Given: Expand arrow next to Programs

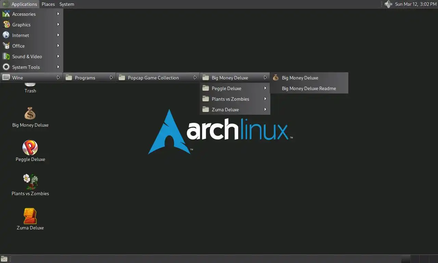Looking at the screenshot, I should tap(111, 78).
